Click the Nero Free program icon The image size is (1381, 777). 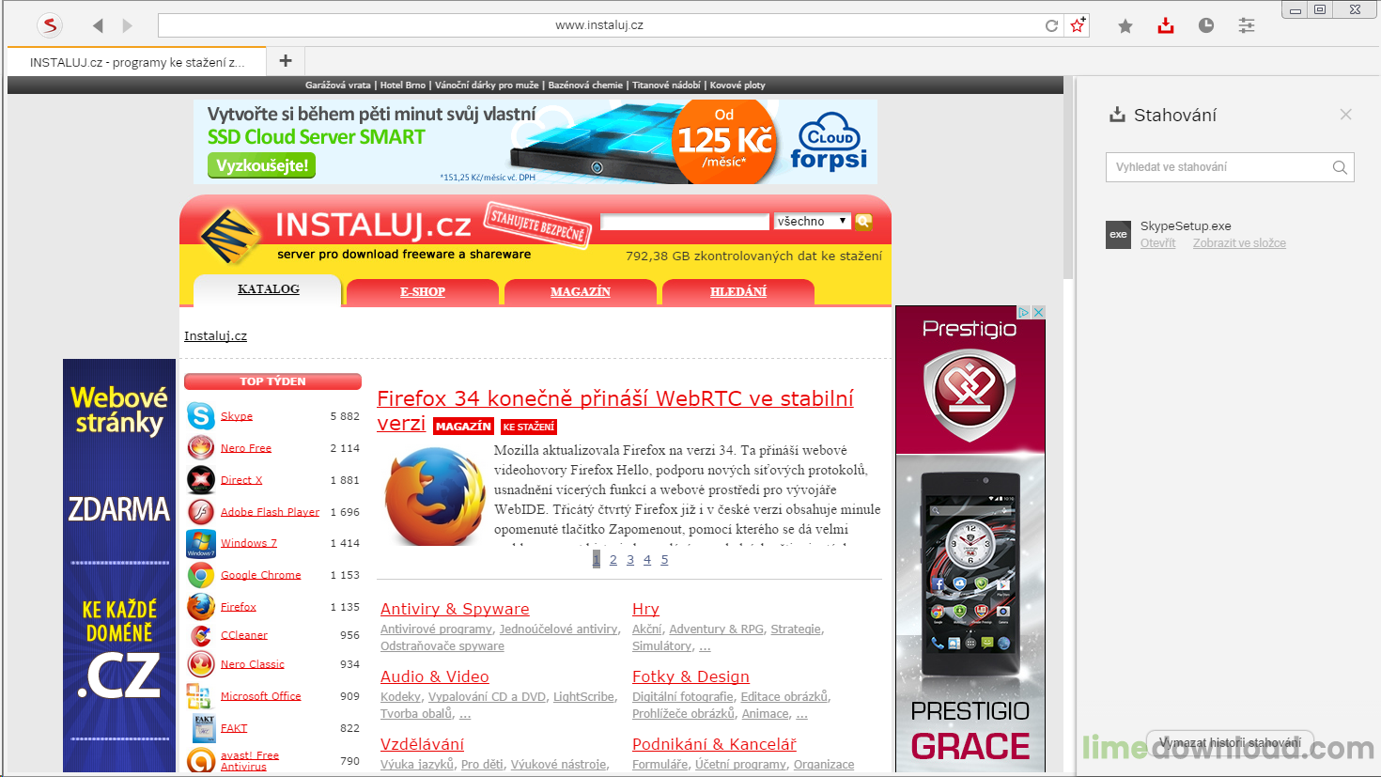click(200, 447)
